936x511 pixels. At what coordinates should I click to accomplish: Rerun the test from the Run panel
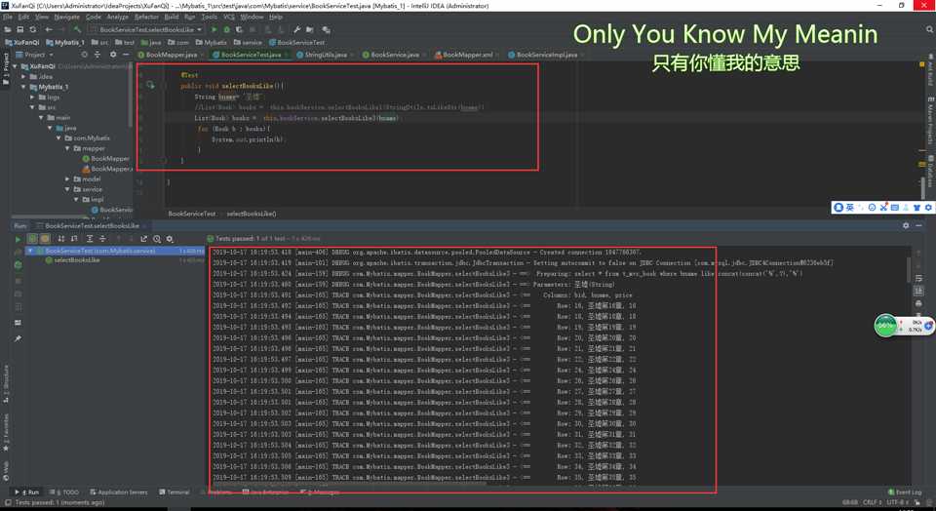(18, 239)
